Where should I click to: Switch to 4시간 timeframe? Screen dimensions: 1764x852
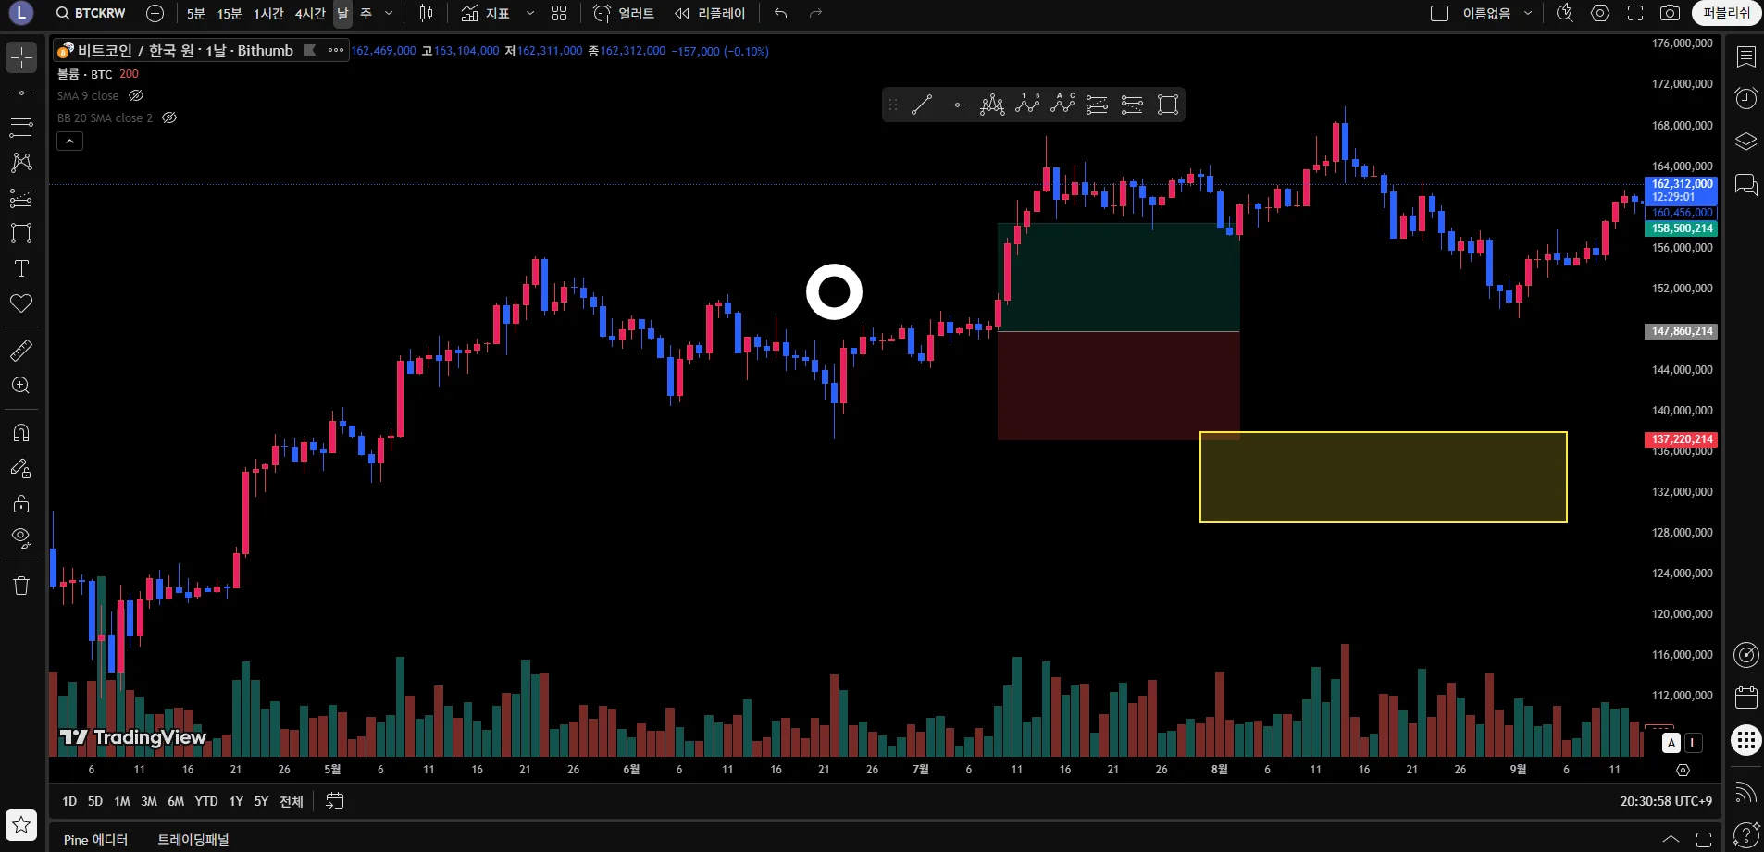310,13
